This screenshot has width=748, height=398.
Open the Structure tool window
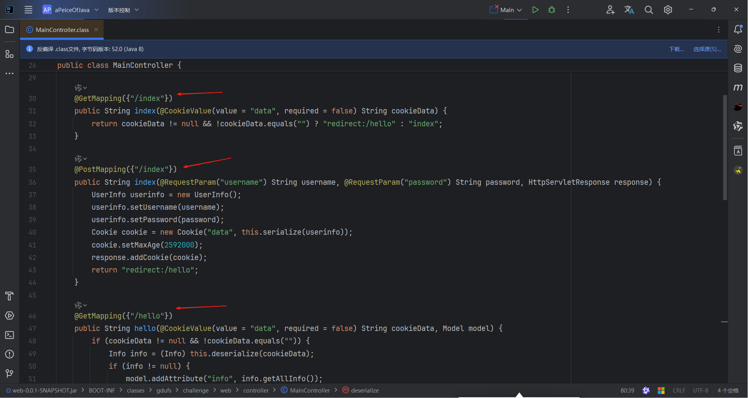[10, 54]
